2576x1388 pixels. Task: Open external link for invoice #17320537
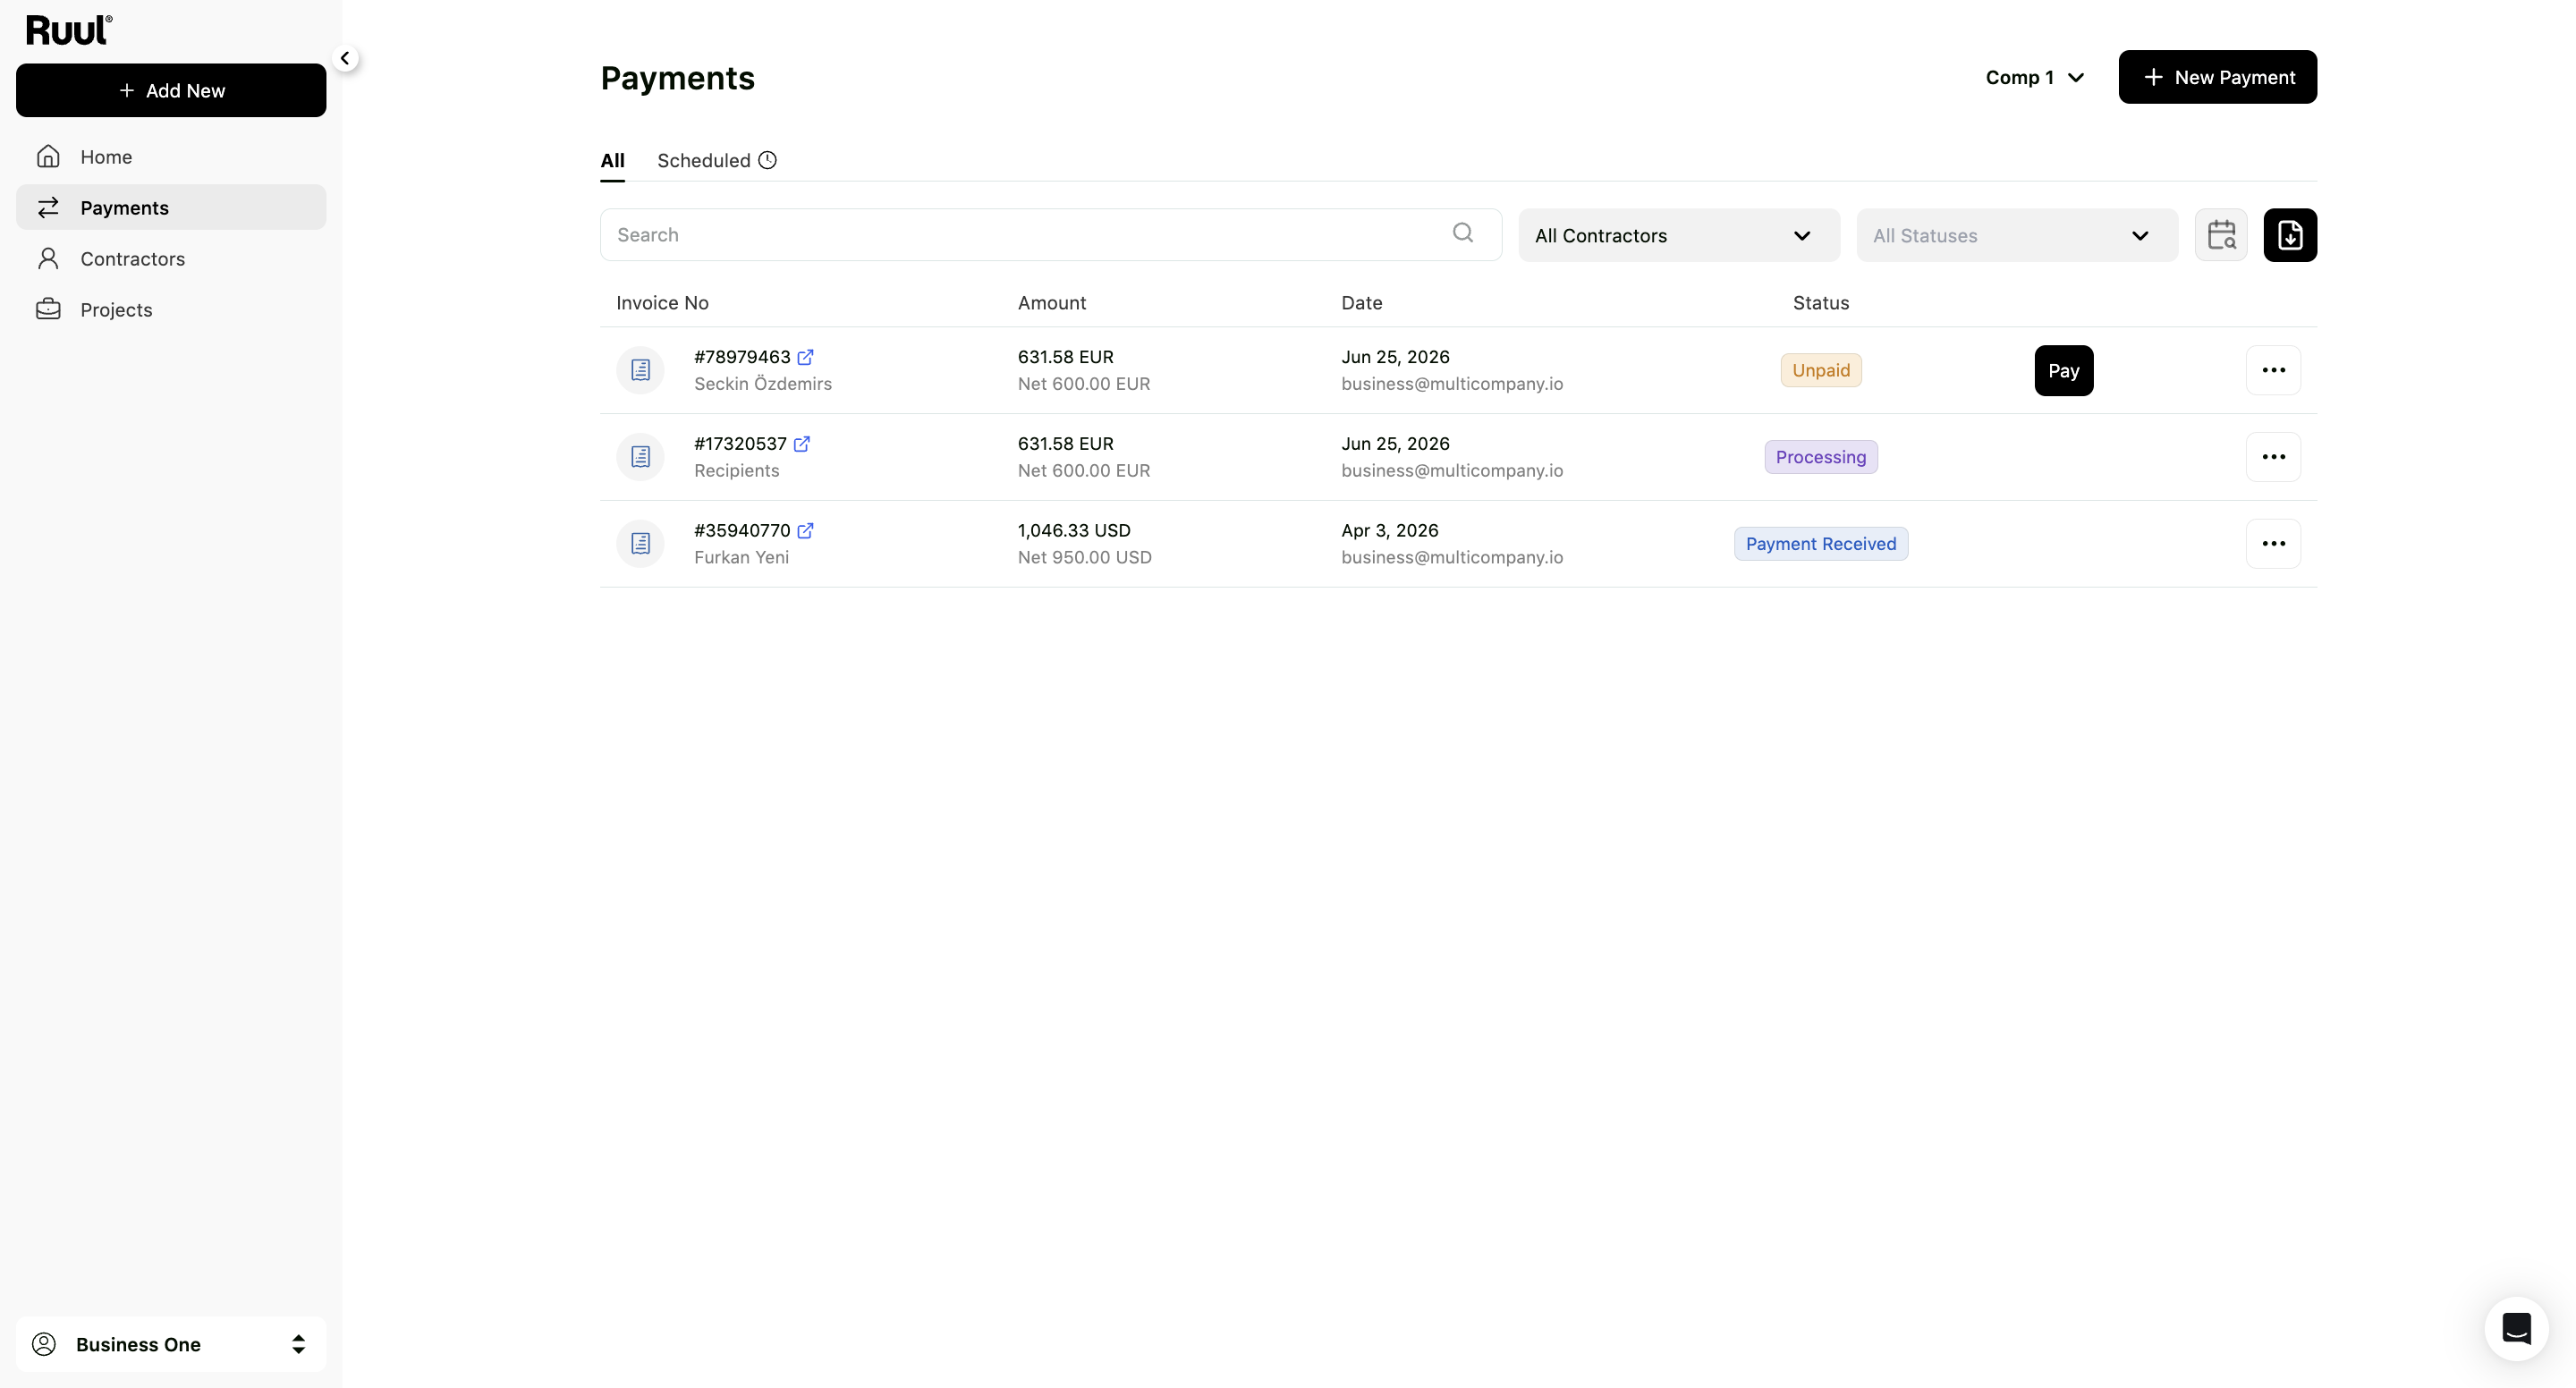click(802, 444)
